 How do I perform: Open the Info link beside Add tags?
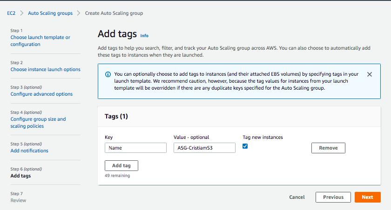(144, 35)
